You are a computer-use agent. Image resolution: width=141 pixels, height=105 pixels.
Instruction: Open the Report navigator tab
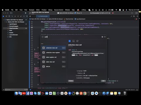point(27,16)
